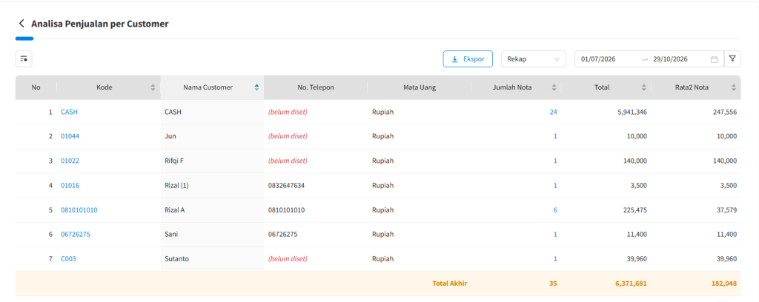Click customer name Sutanto
759x302 pixels.
(176, 259)
